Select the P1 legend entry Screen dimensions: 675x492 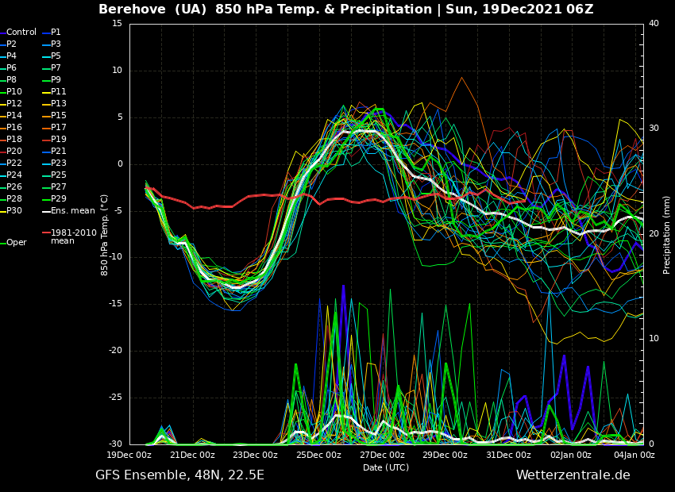56,33
